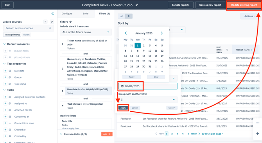Open the keyboard icon above the sparkle button

(x=257, y=123)
